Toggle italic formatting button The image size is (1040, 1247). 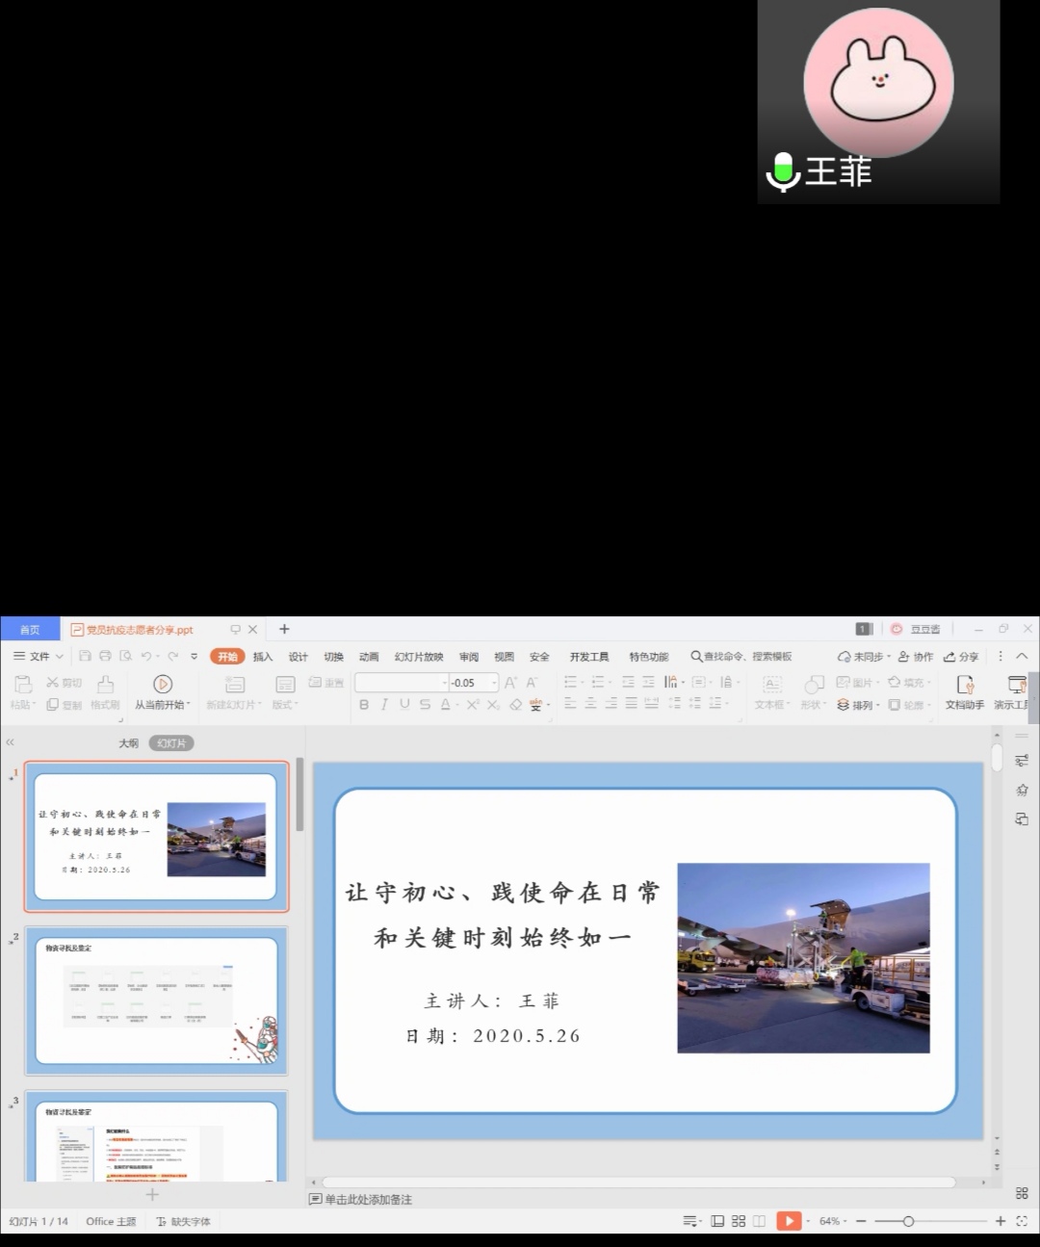tap(384, 705)
